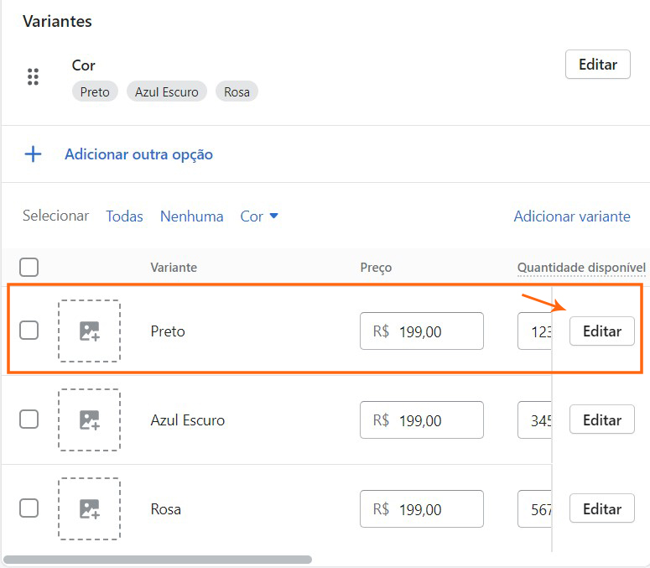Select Todas variants link
The image size is (650, 568).
(x=124, y=216)
